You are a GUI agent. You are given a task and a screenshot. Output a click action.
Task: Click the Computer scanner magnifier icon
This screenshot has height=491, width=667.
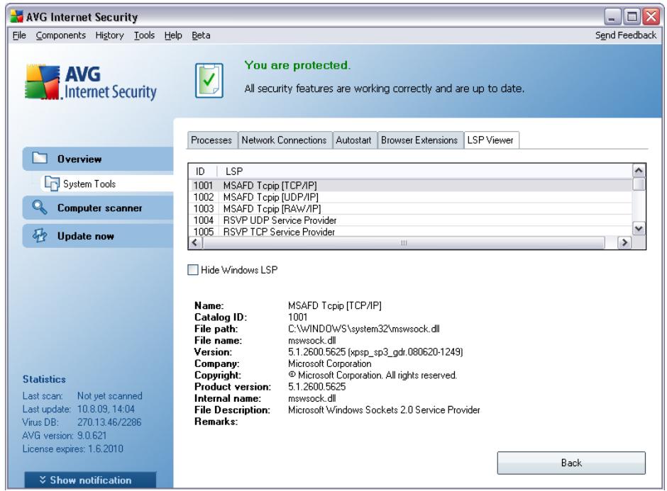click(40, 208)
